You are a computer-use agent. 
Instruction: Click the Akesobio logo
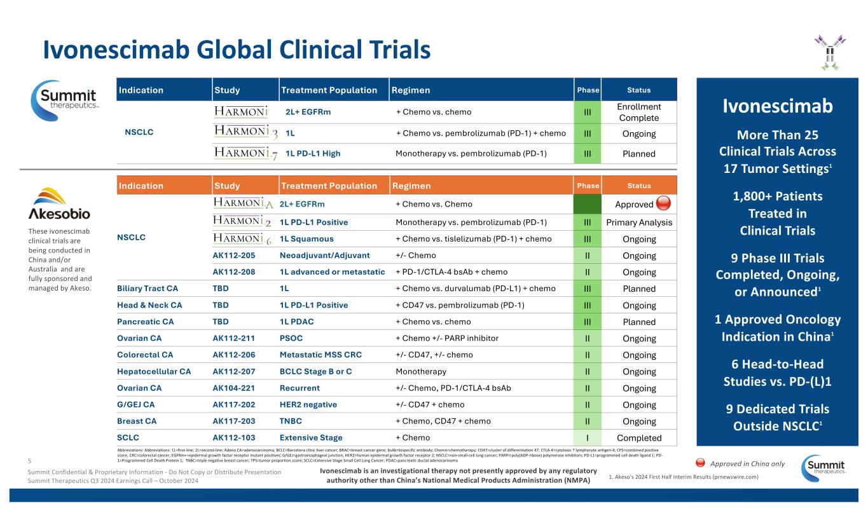(59, 203)
